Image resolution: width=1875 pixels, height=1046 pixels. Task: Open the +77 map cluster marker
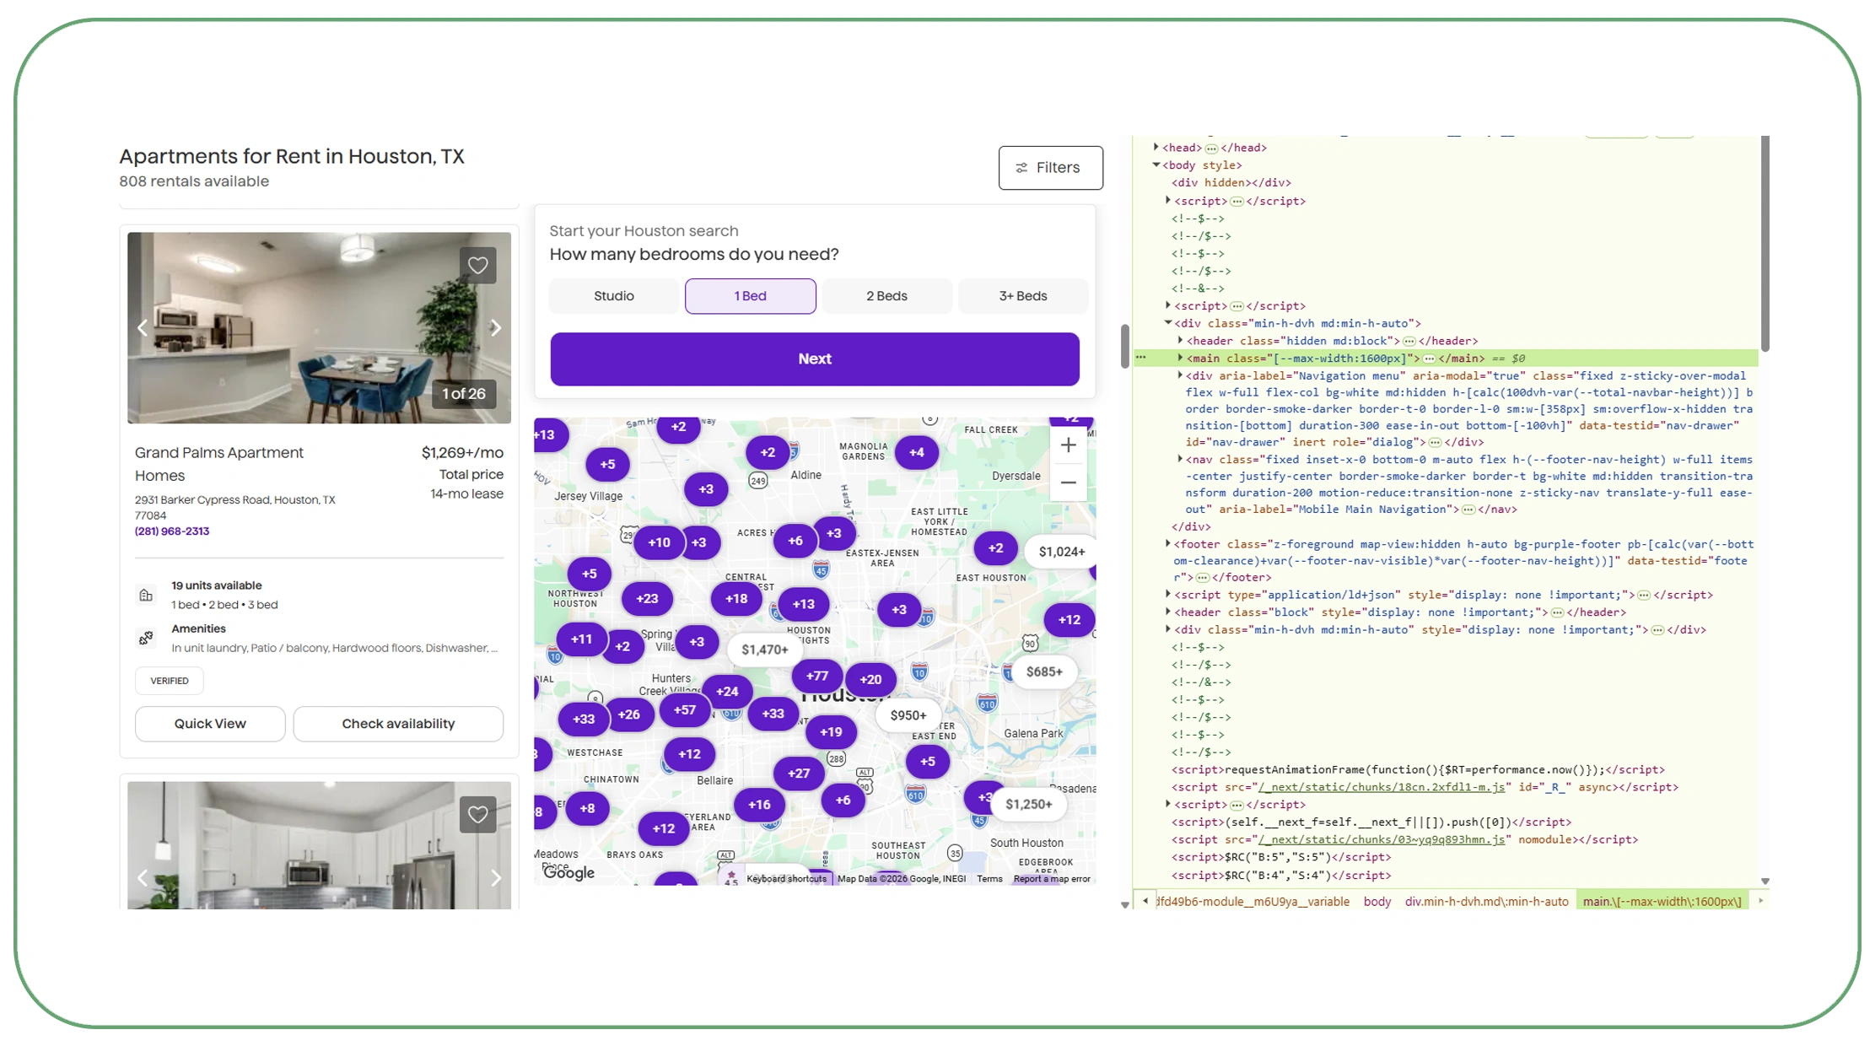(x=816, y=676)
